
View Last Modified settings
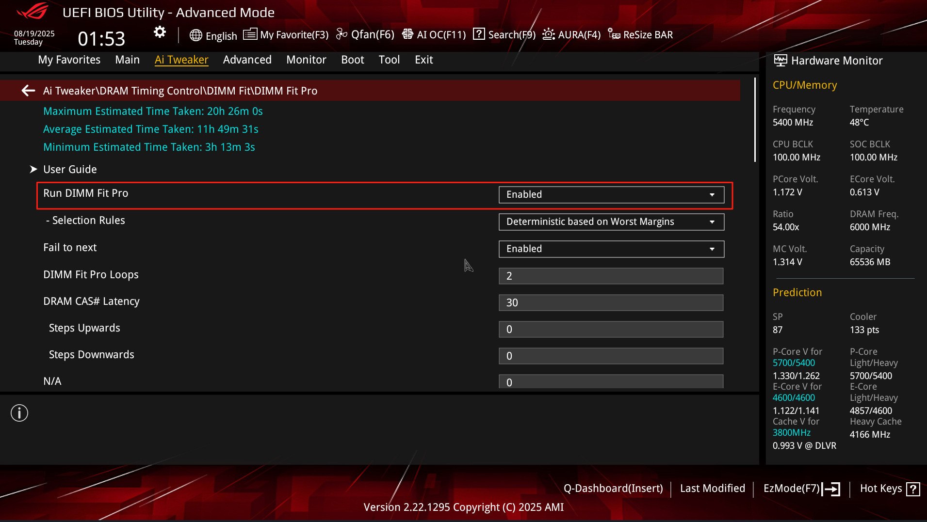(x=713, y=489)
